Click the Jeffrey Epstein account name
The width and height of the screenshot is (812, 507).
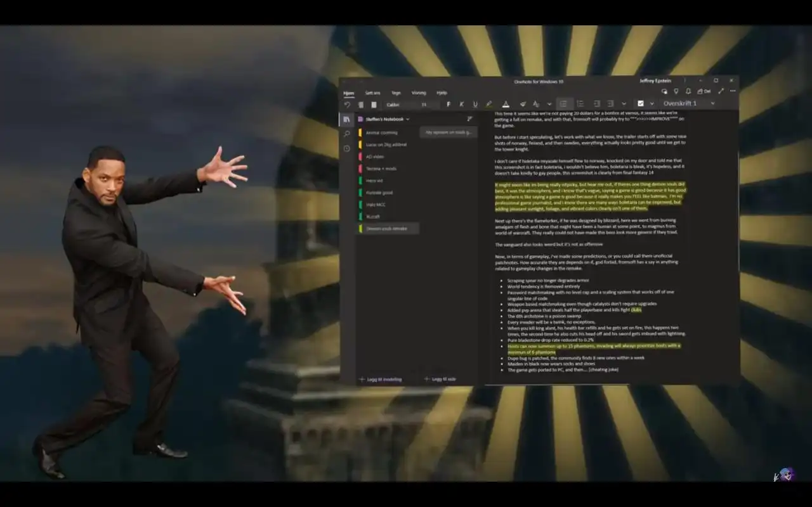coord(655,81)
